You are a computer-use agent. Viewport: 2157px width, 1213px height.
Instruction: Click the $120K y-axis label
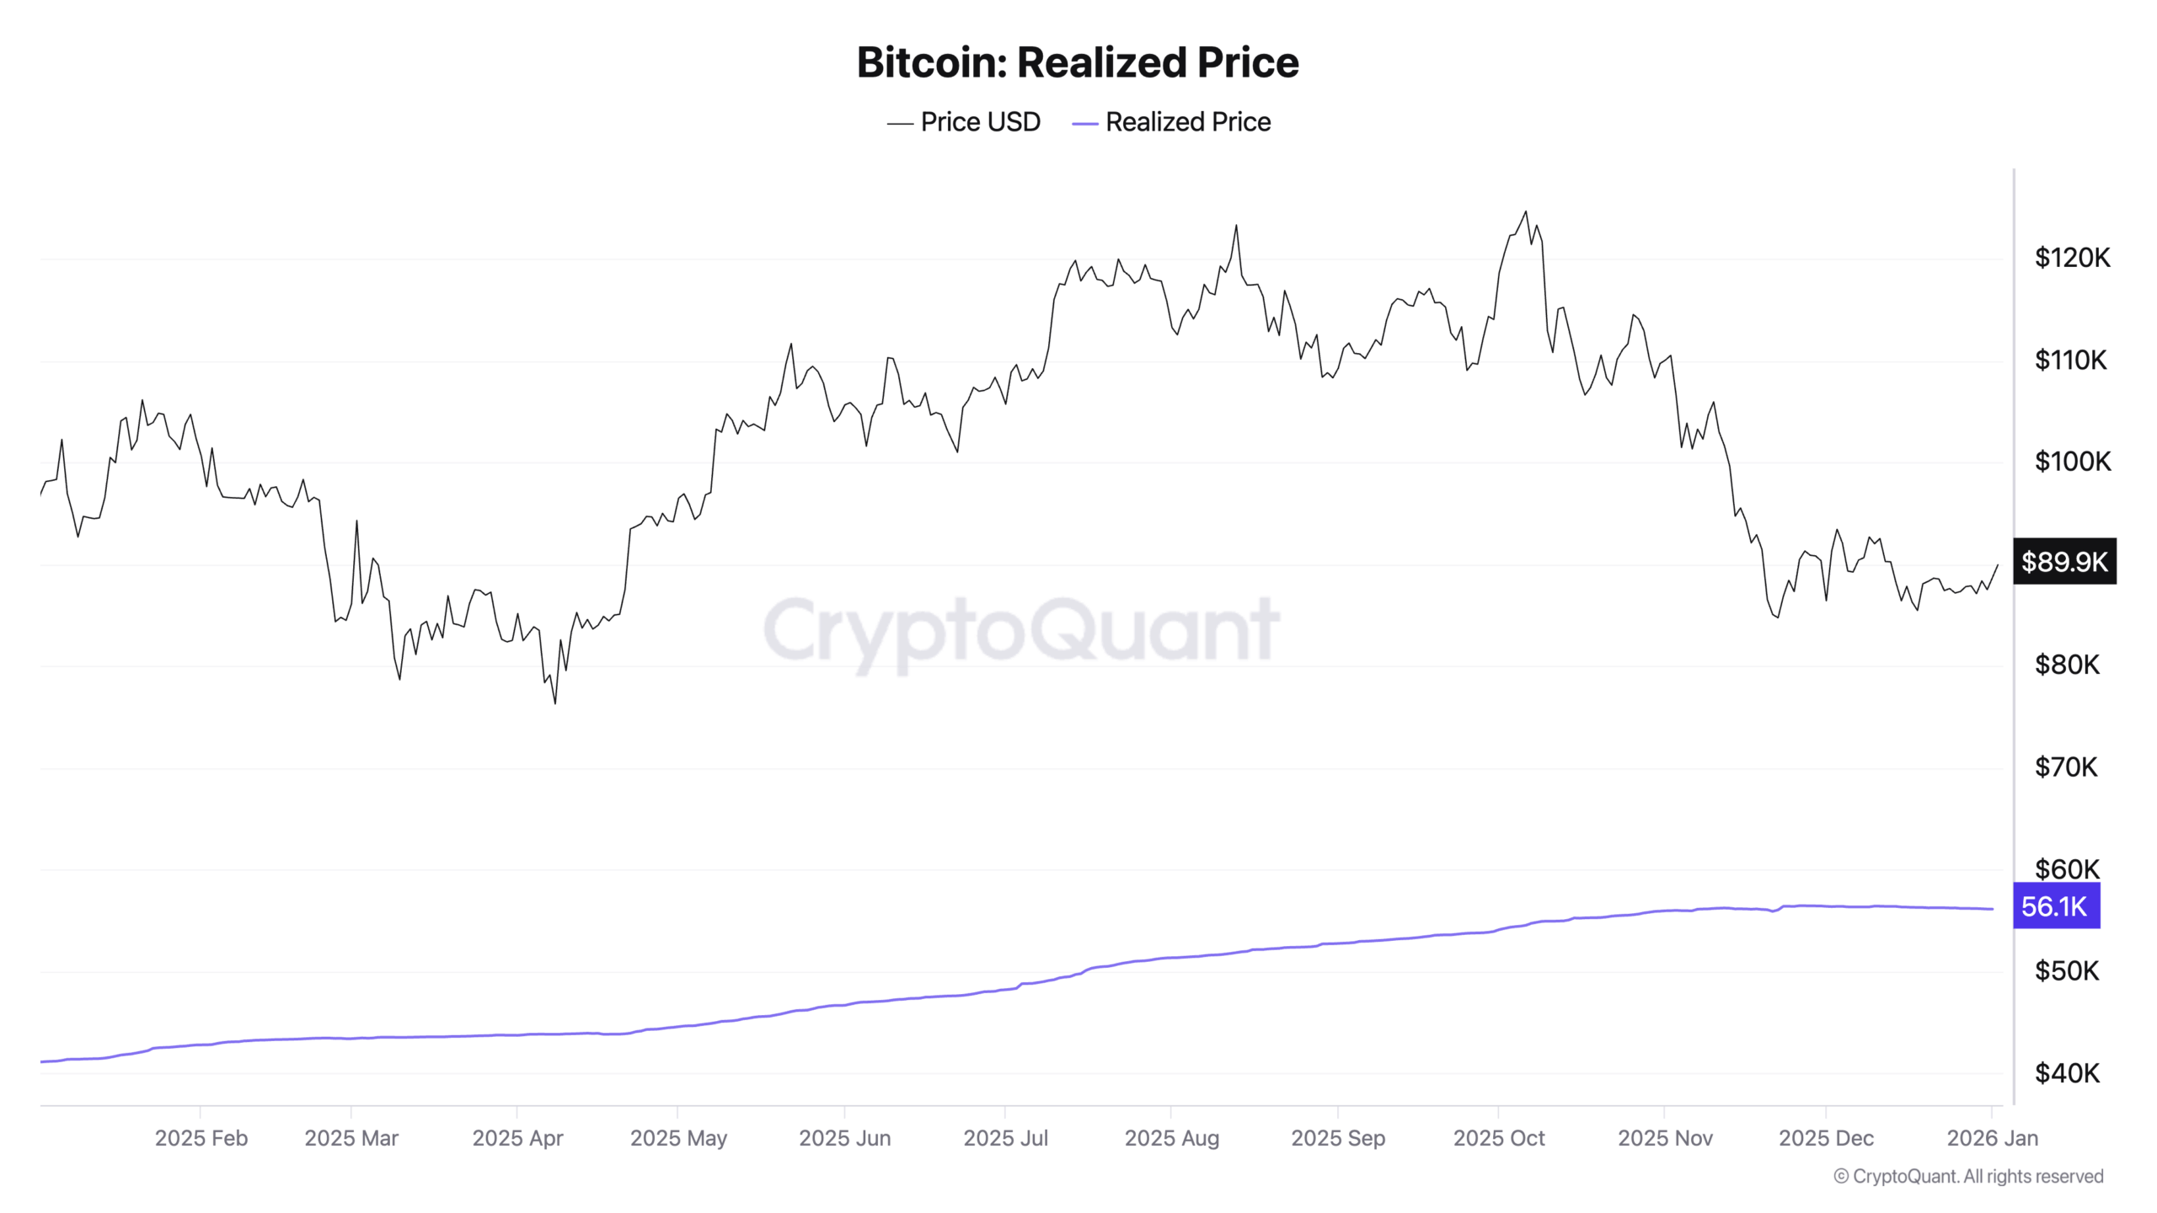2072,258
